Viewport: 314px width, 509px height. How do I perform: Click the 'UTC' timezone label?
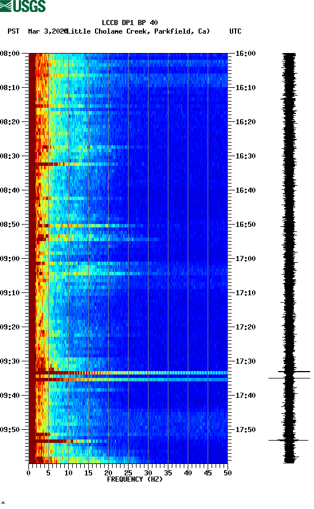(x=235, y=31)
